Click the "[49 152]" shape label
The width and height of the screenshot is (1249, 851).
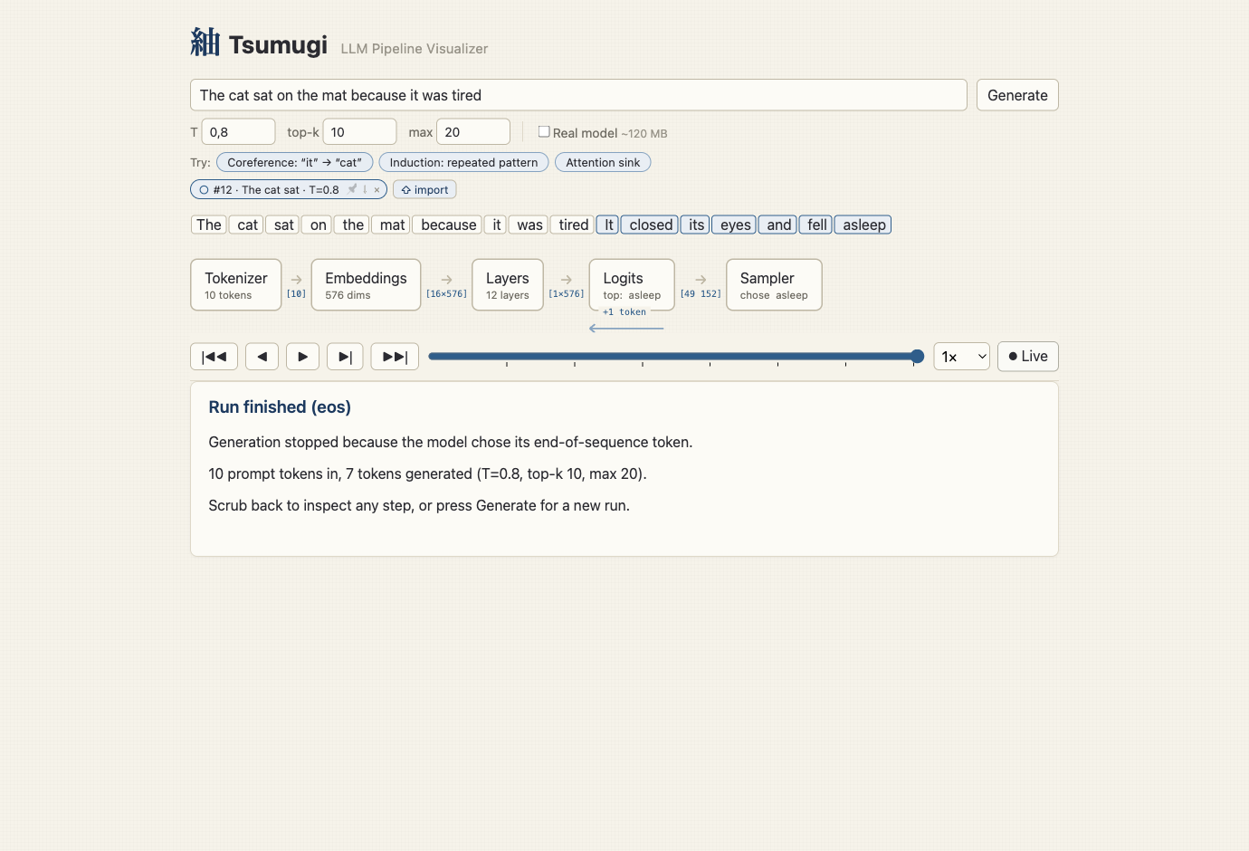701,294
